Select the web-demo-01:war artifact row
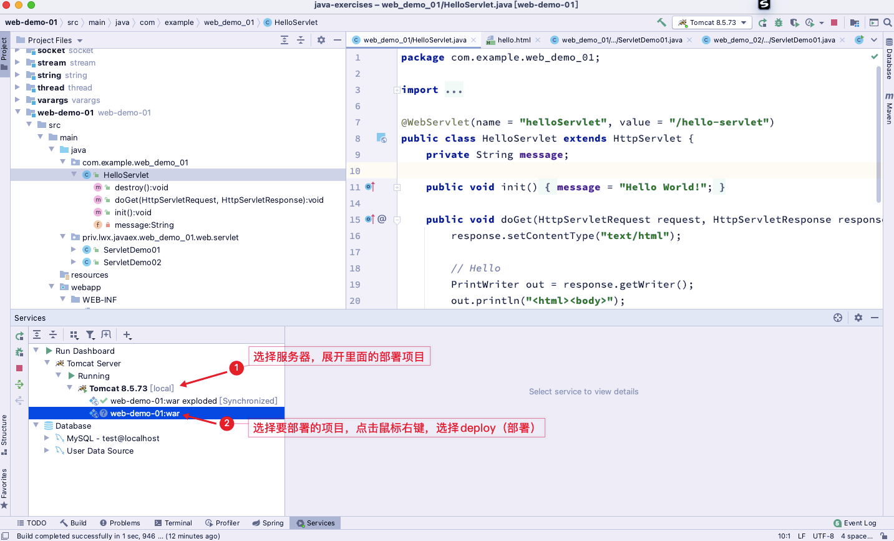894x541 pixels. click(157, 413)
